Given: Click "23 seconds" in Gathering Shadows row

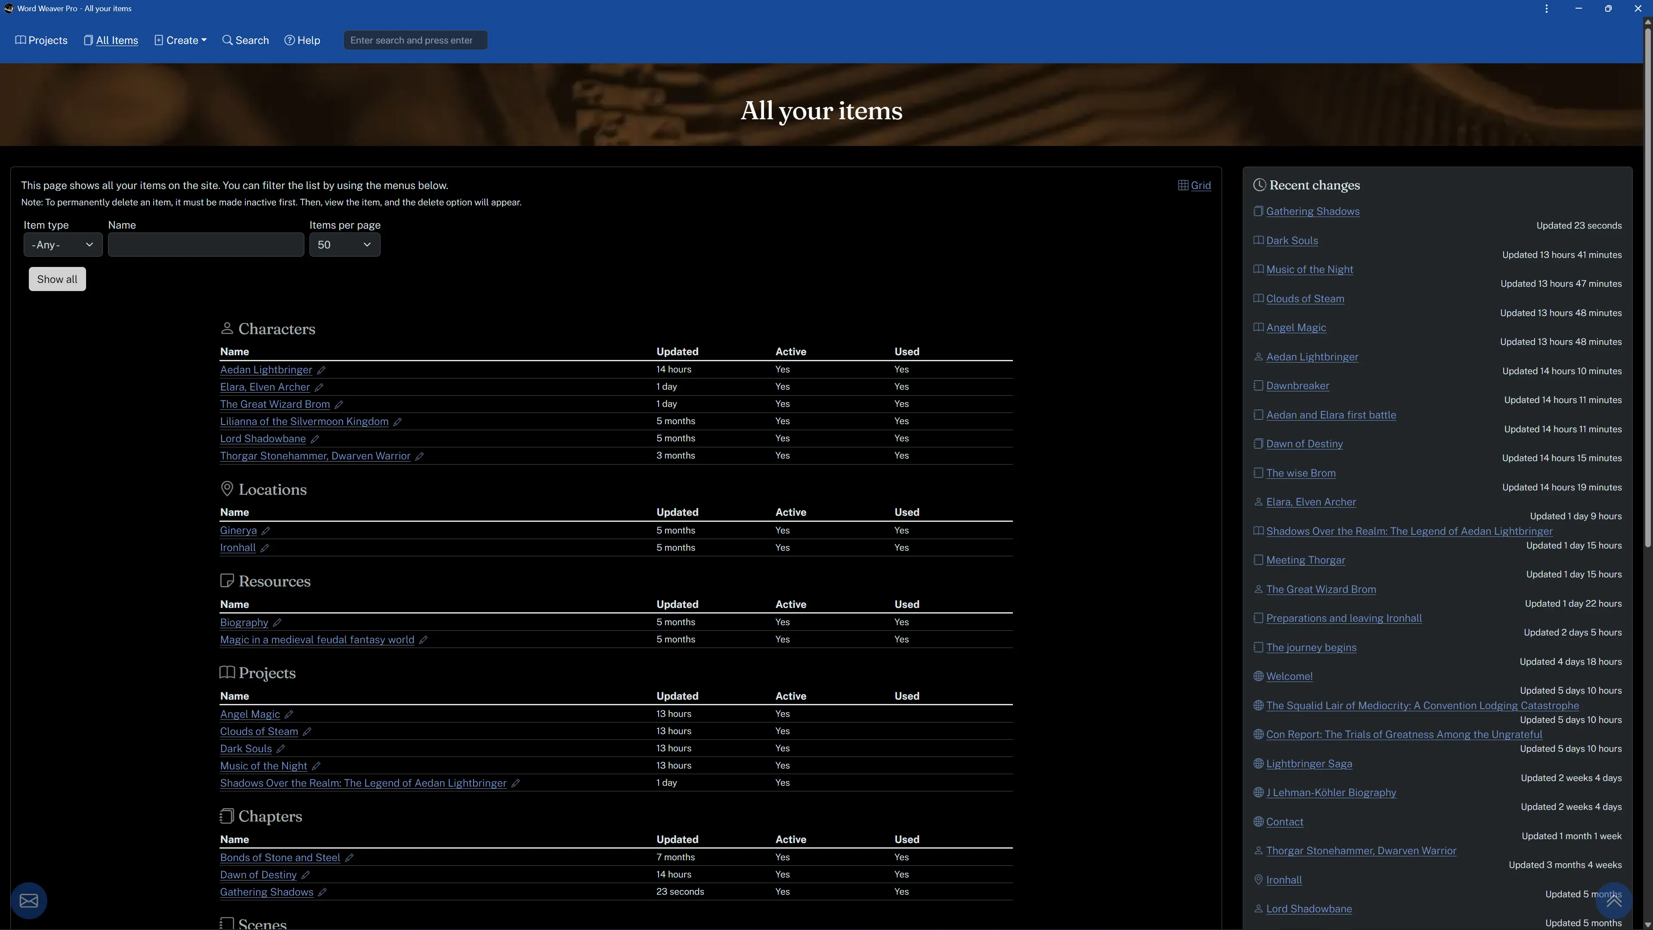Looking at the screenshot, I should [680, 892].
